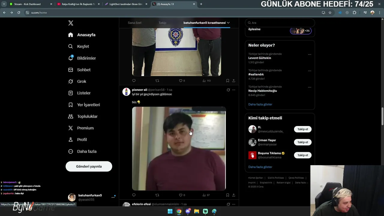The image size is (384, 216).
Task: Open account menu dots next to batuhanfurkan5
Action: tap(113, 197)
